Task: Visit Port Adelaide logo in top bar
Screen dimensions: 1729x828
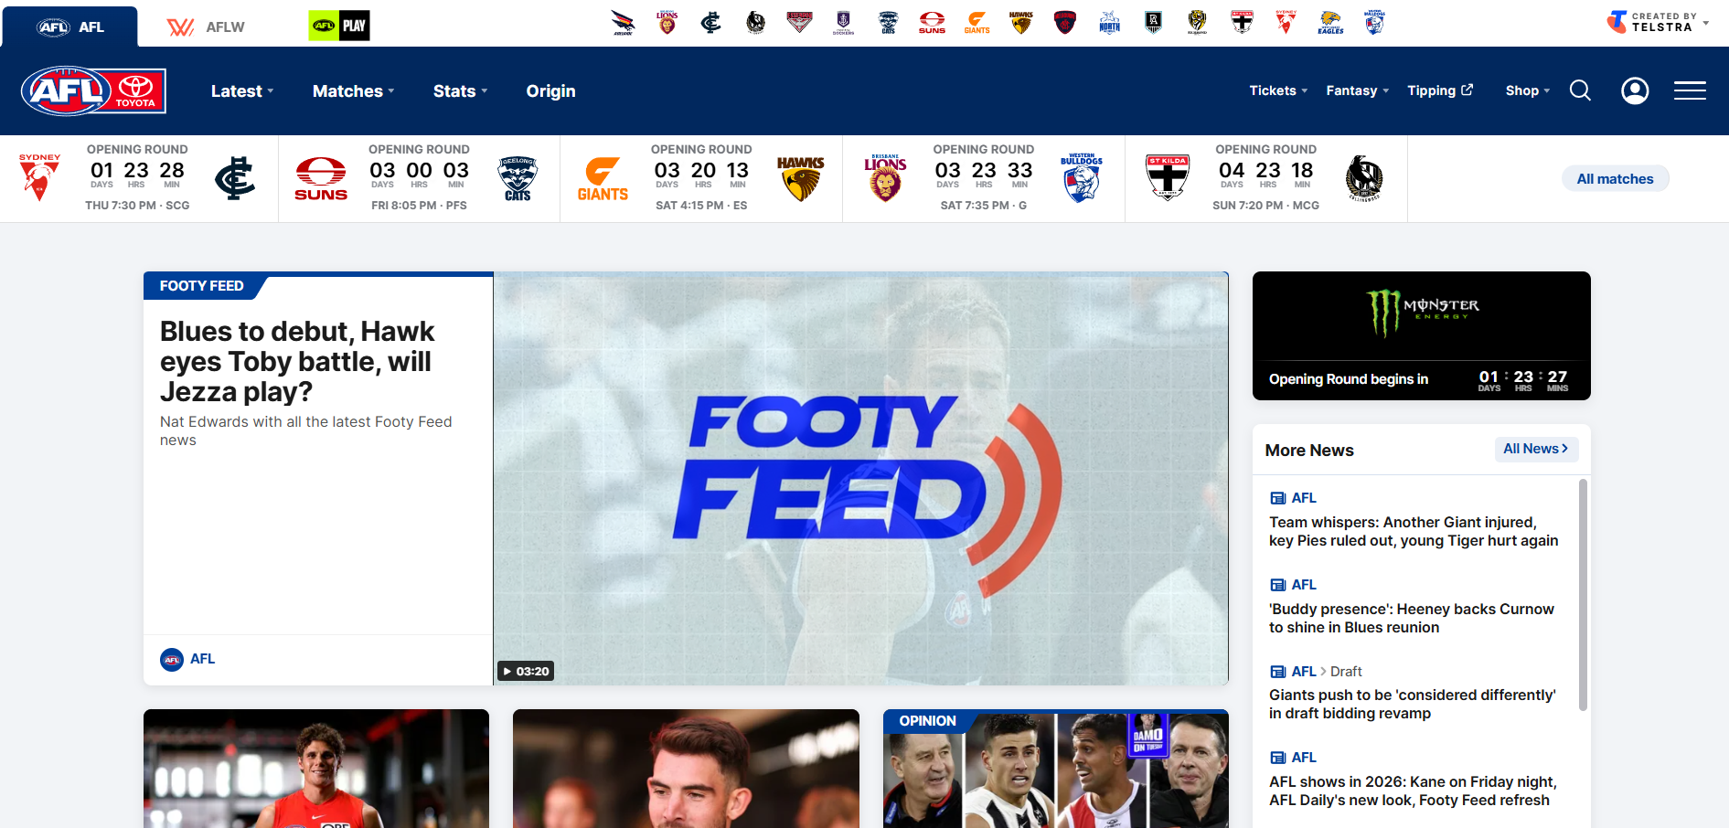Action: click(1154, 23)
